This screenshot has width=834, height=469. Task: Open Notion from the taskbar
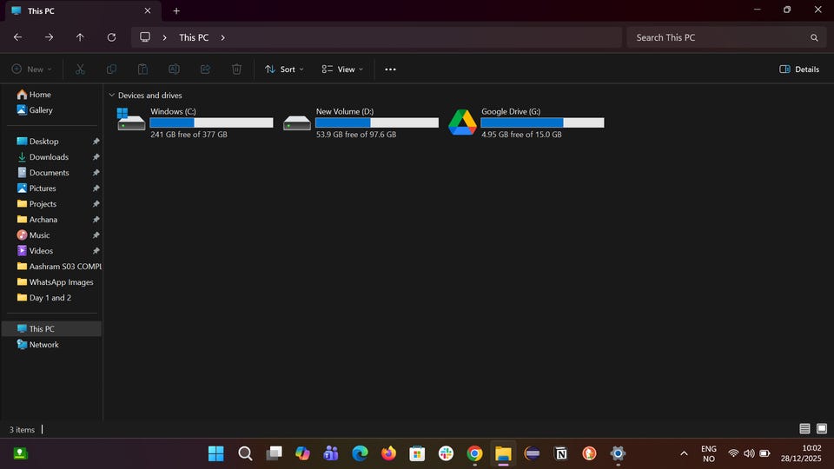pos(560,453)
